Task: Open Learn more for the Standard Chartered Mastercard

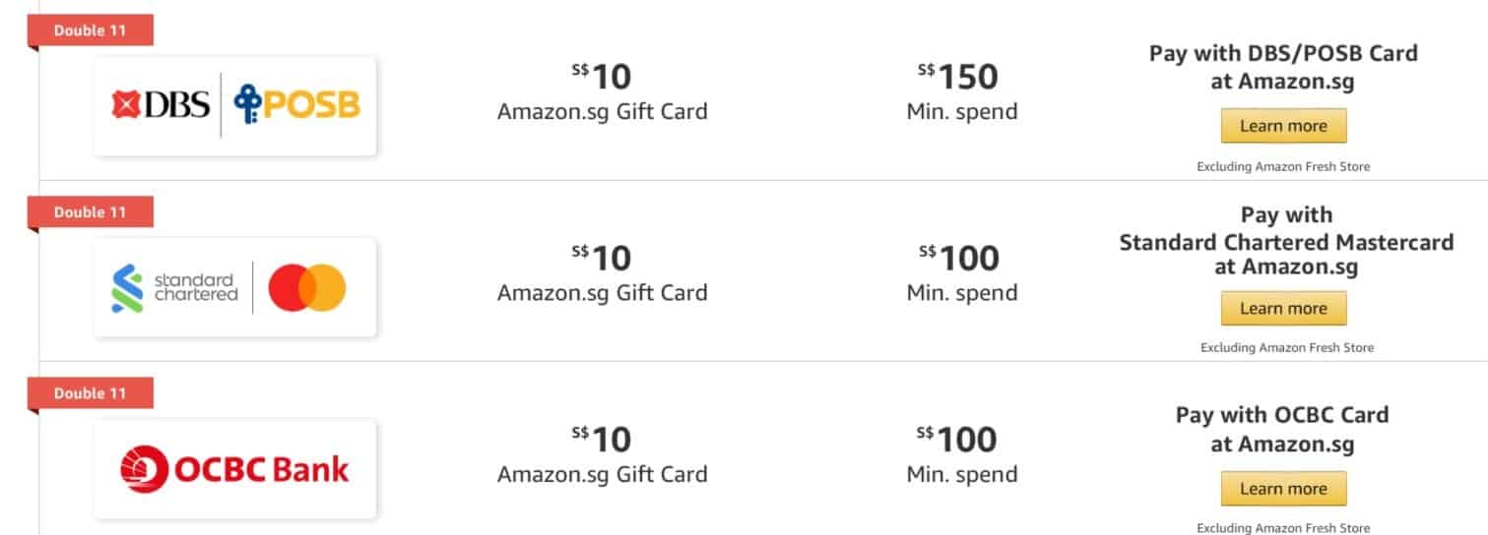Action: click(x=1283, y=308)
